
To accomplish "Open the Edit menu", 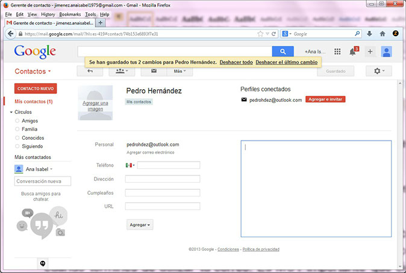I will click(20, 14).
